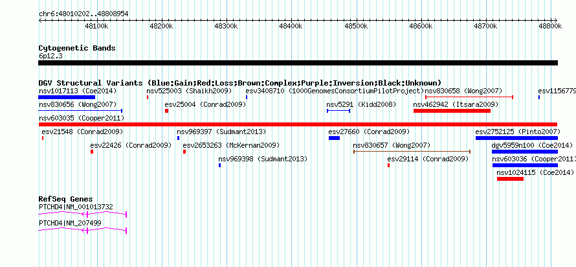Click the 6p12.3 band label
The height and width of the screenshot is (267, 576).
49,56
